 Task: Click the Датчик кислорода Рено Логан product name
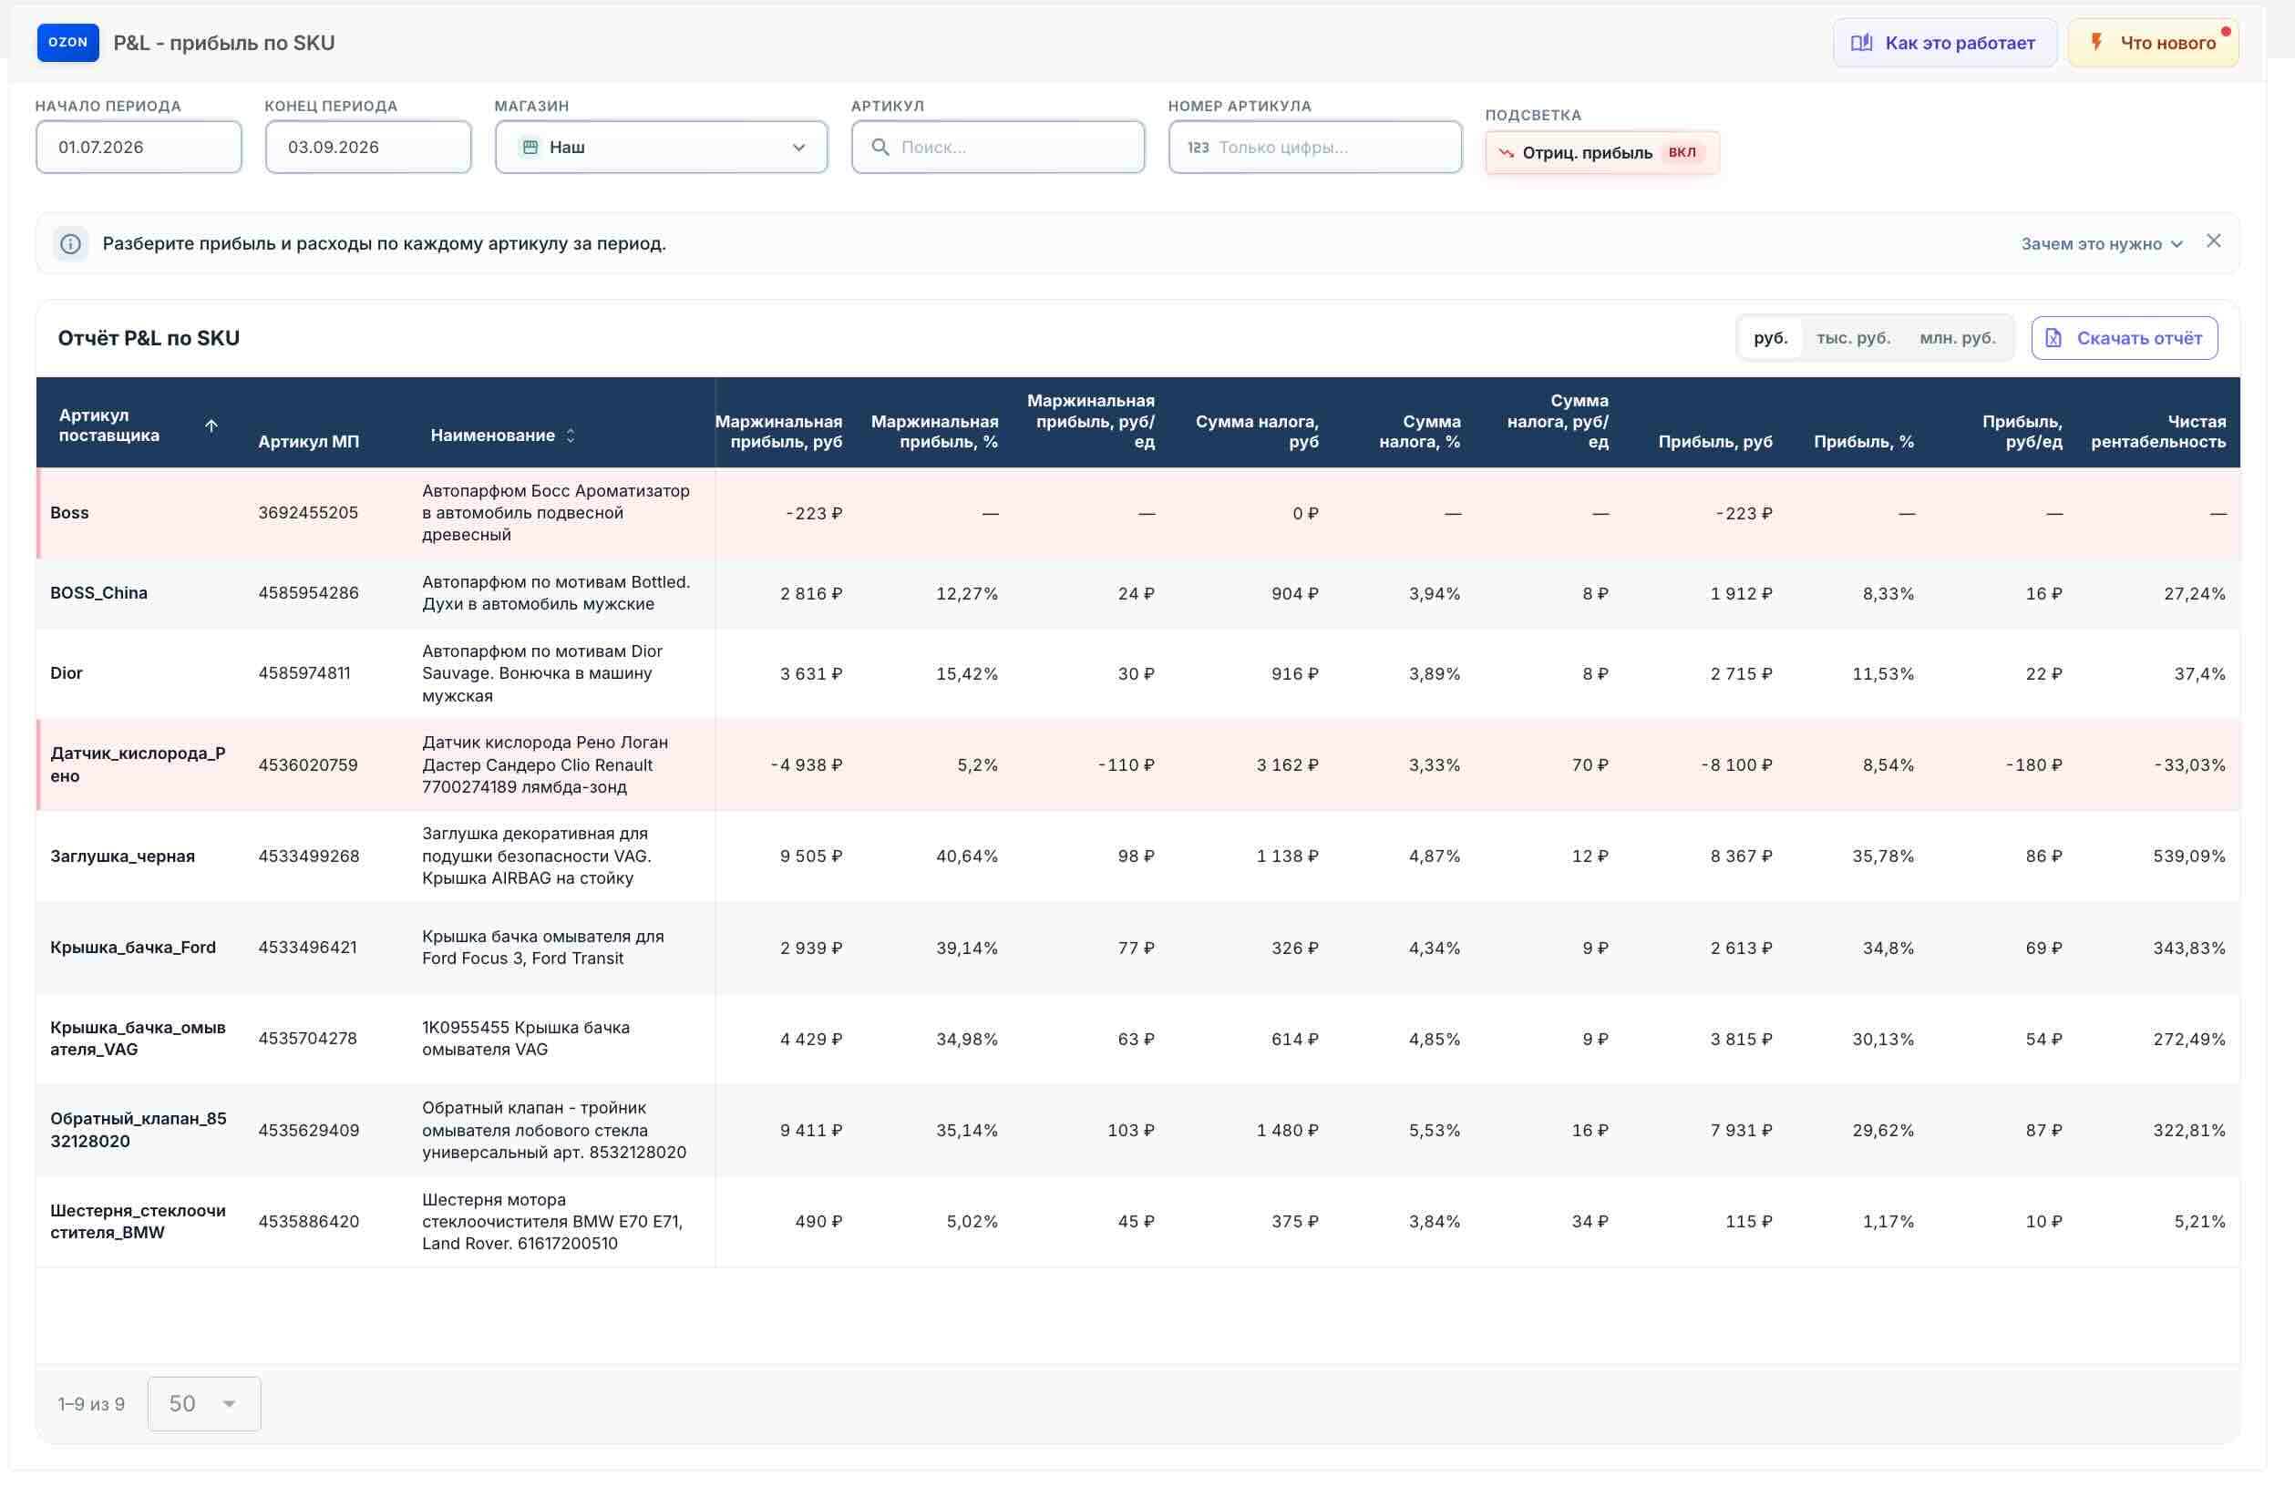[x=545, y=764]
